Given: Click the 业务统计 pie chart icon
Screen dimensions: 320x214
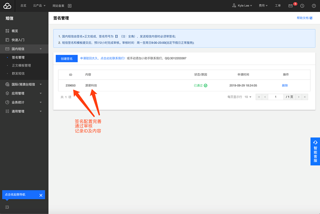Looking at the screenshot, I should click(7, 102).
